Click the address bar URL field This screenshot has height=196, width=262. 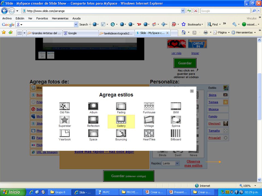104,11
